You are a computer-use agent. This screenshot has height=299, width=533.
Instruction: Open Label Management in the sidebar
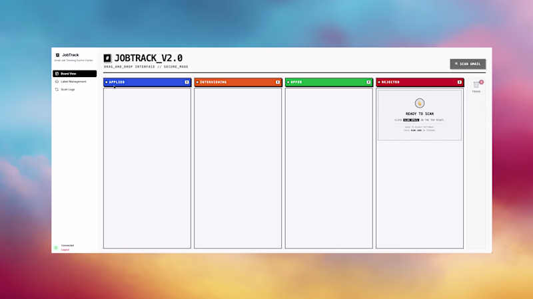[75, 81]
